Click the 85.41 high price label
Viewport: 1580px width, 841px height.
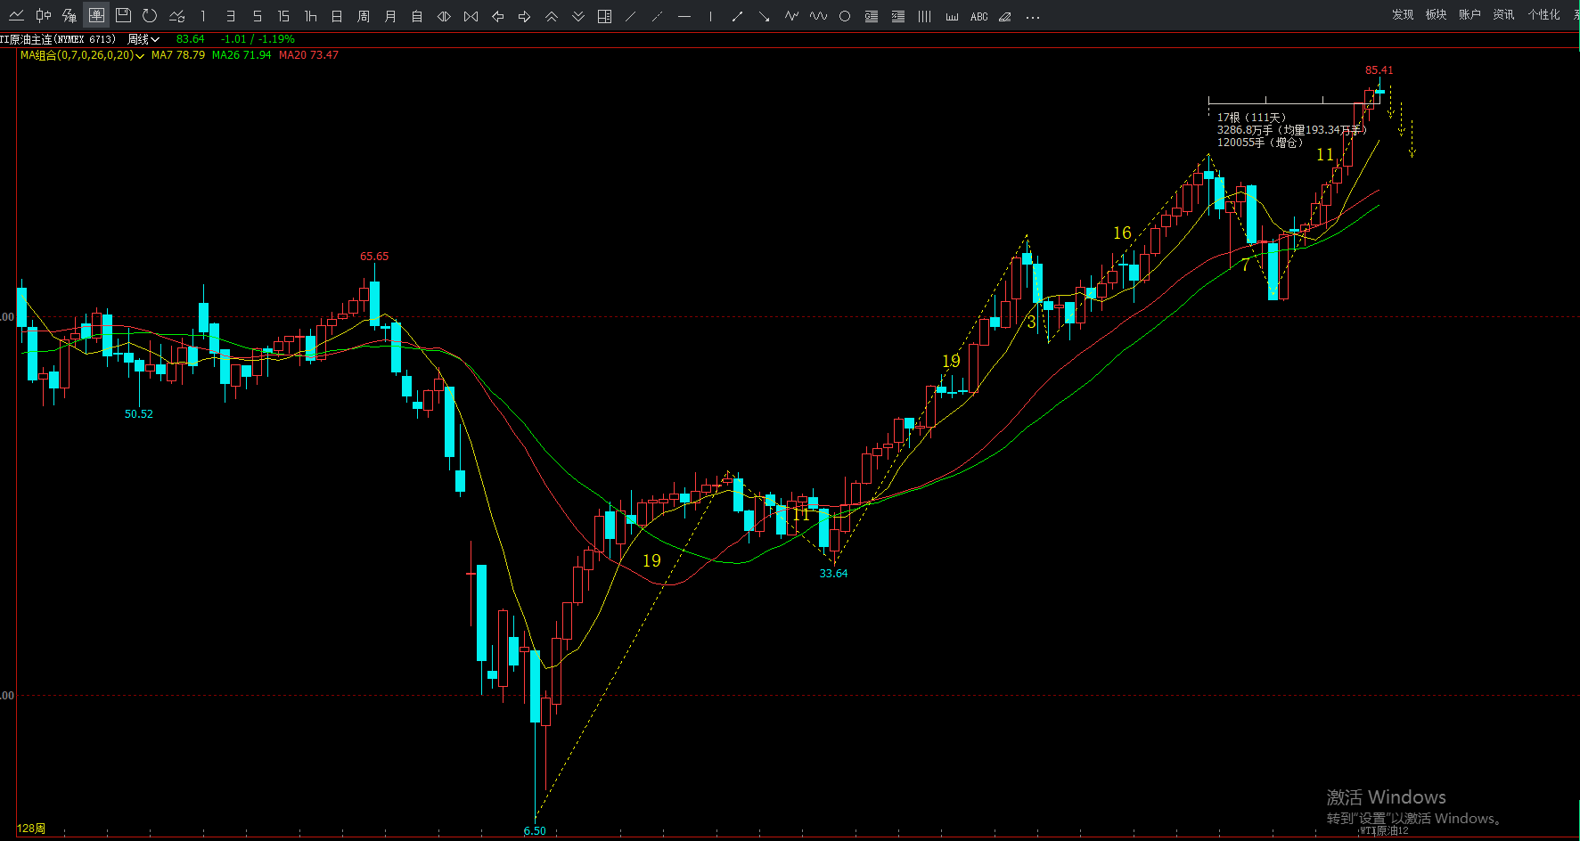coord(1379,69)
